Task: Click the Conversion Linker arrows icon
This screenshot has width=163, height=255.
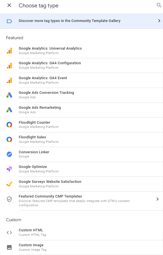Action: pyautogui.click(x=9, y=154)
